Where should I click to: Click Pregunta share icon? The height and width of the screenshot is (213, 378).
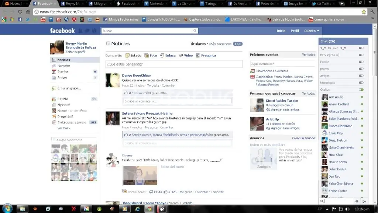coord(198,55)
